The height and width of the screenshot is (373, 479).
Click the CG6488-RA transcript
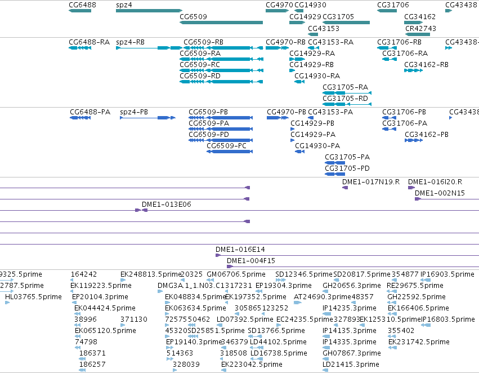click(x=80, y=48)
